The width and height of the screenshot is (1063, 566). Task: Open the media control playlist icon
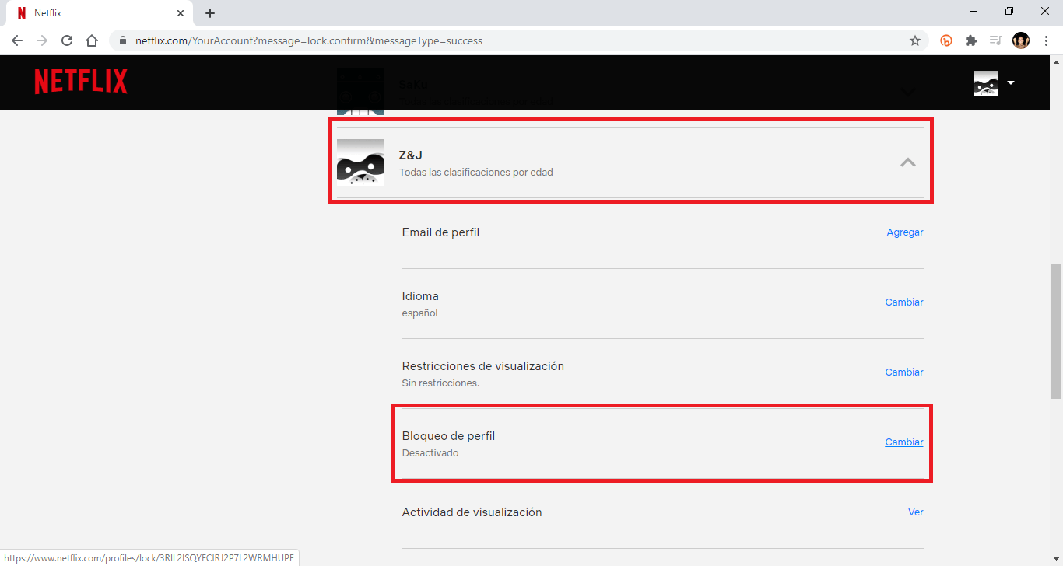(995, 40)
